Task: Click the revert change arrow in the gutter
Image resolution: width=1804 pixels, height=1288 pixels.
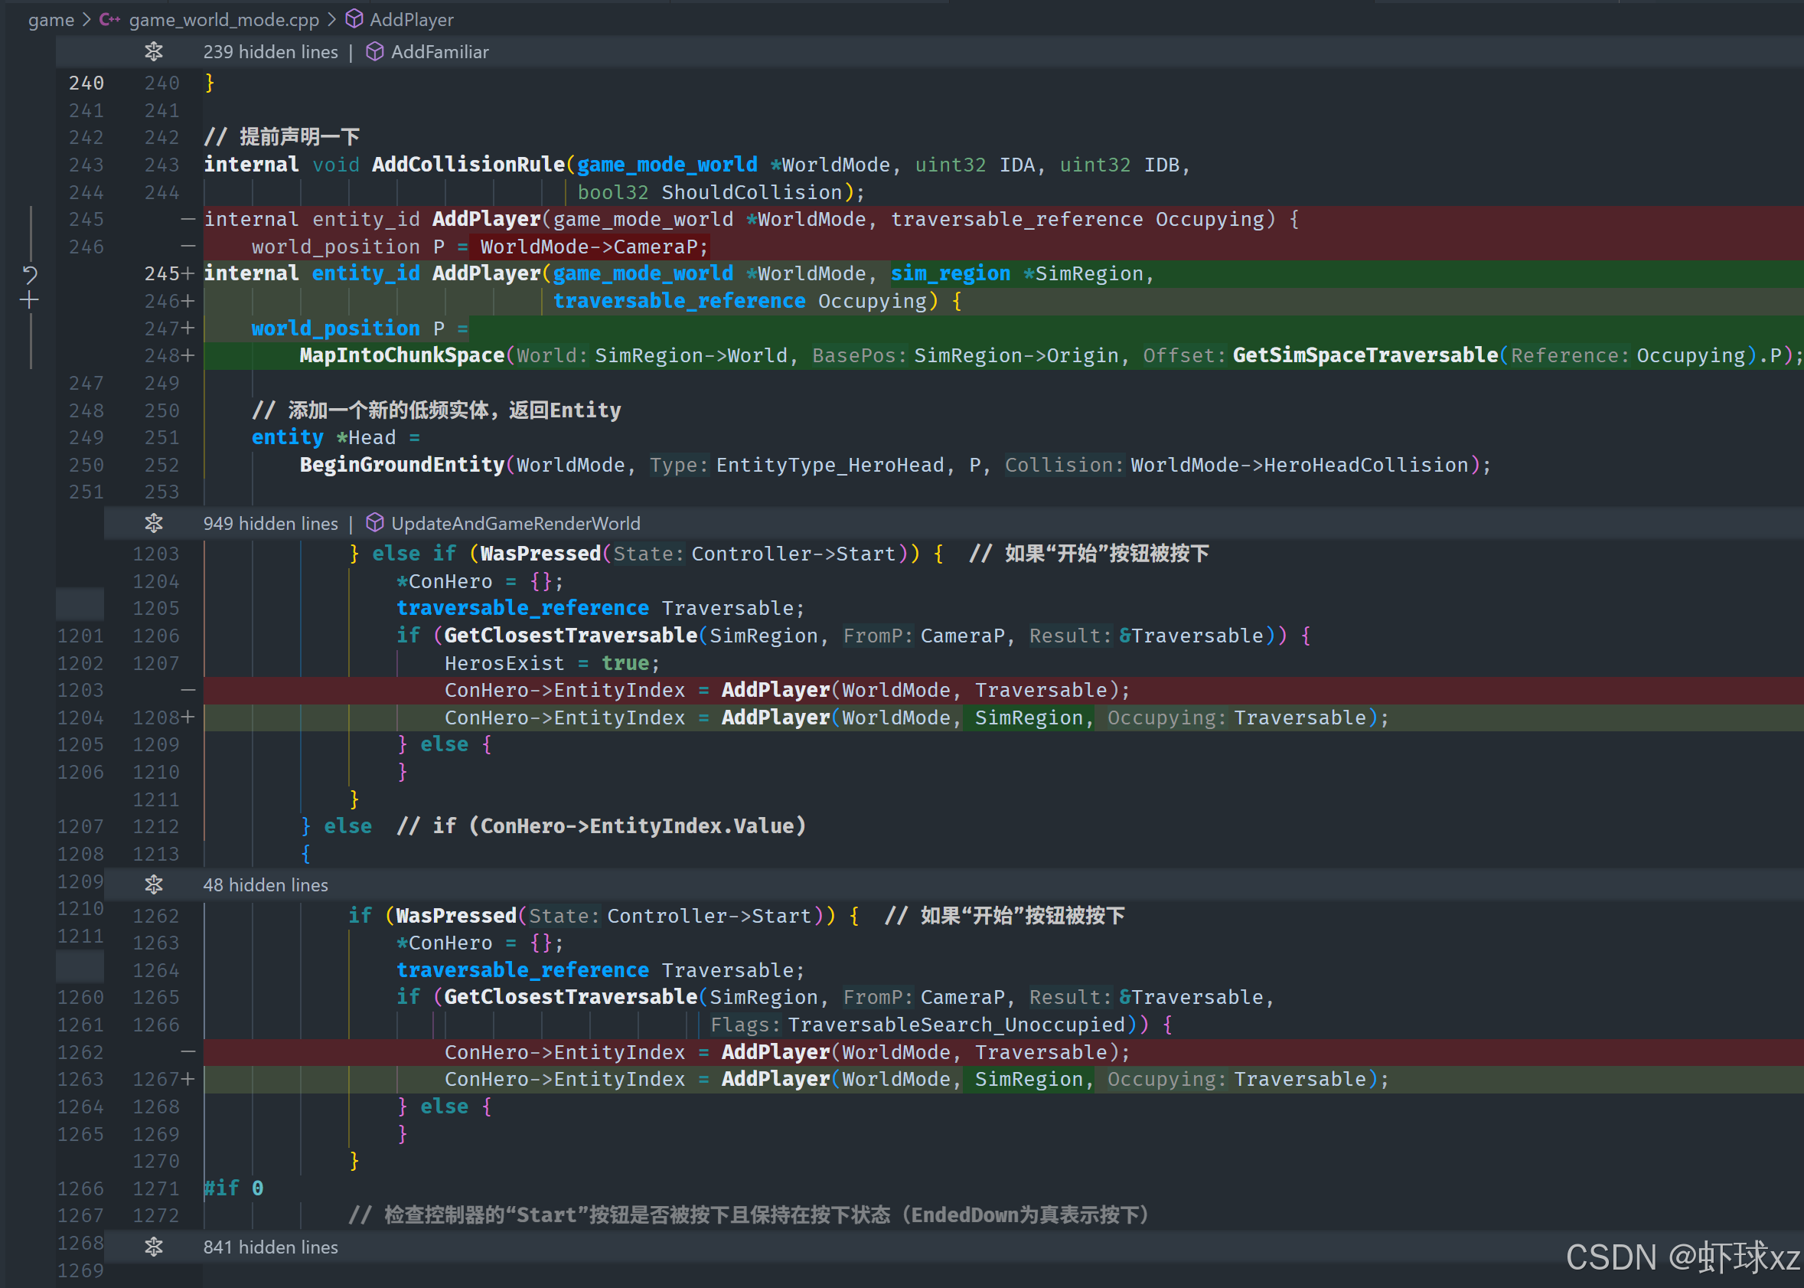Action: [30, 274]
